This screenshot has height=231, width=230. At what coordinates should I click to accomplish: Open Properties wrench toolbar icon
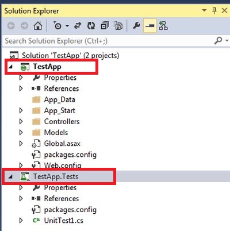(x=136, y=25)
